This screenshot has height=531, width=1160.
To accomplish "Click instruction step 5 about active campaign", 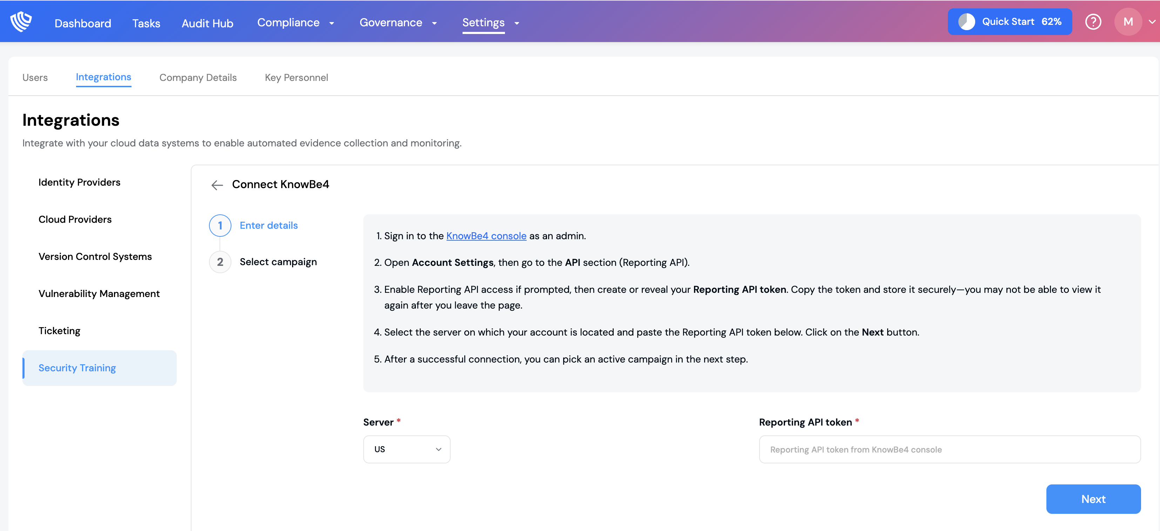I will coord(561,359).
